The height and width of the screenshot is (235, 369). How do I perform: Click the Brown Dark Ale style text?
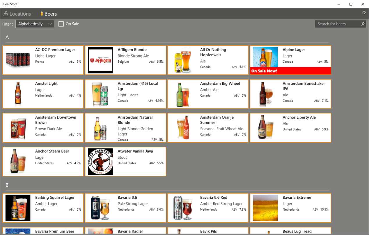(x=48, y=129)
